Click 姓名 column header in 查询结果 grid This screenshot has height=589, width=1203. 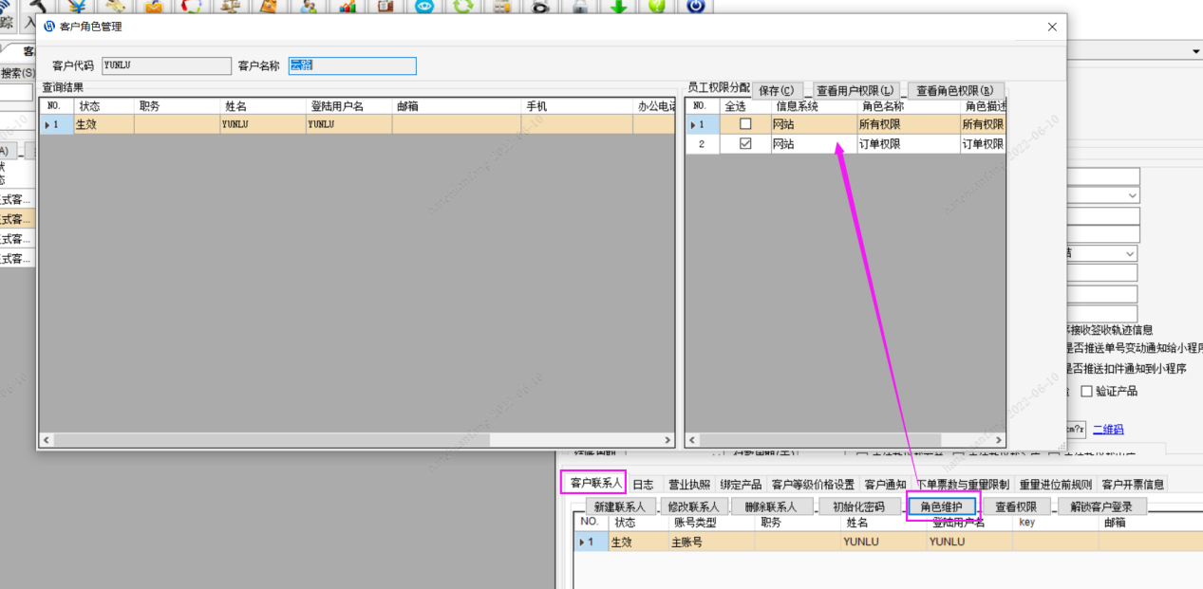(263, 106)
